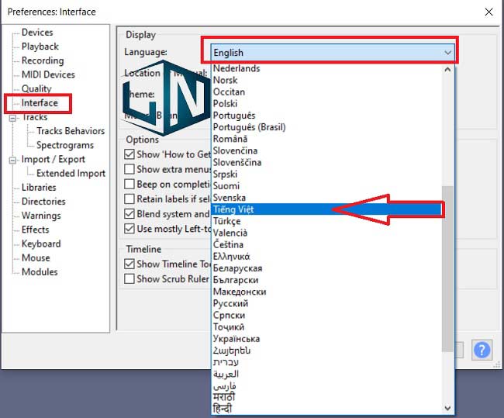This screenshot has width=504, height=418.
Task: Open the Interface preferences category
Action: point(39,103)
